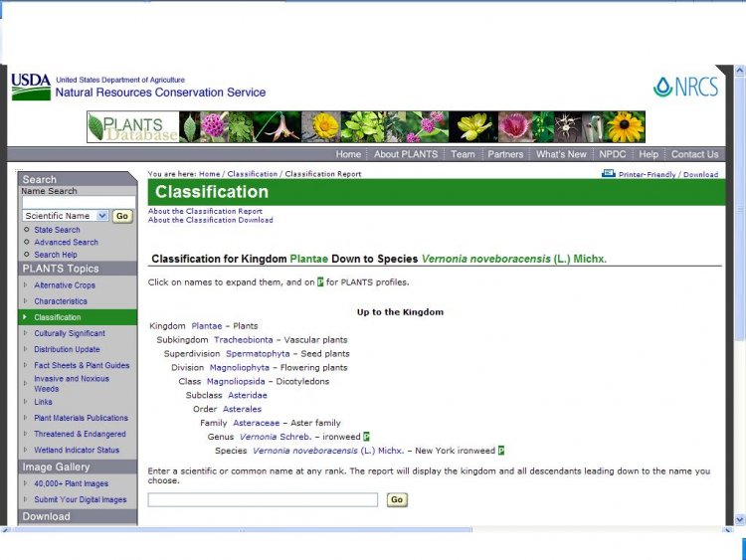This screenshot has height=560, width=746.
Task: Open Invasive and Noxious Weeds topic
Action: (x=72, y=384)
